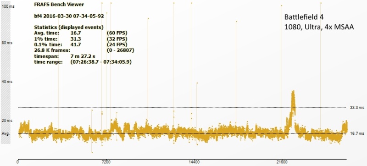Click the FRAFS Bench Viewer title
Screen dimensions: 367x166
[x=59, y=4]
